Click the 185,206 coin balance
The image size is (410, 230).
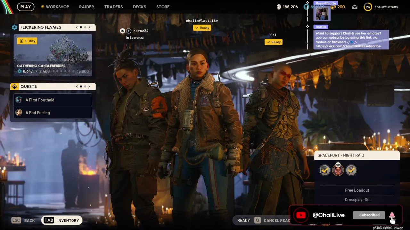pos(291,7)
